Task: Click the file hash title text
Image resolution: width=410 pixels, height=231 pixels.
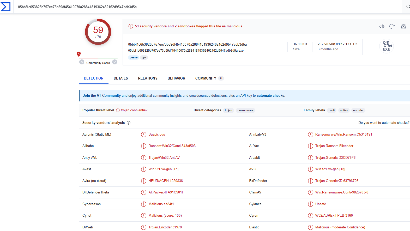Action: coord(187,45)
